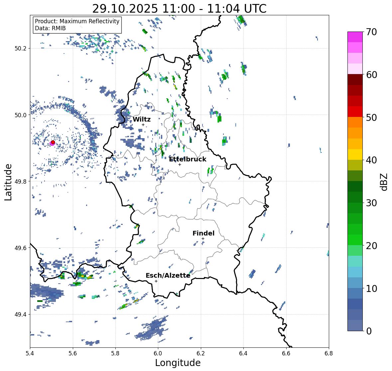Image resolution: width=392 pixels, height=371 pixels.
Task: Click the 5.8 longitude tick label
Action: (115, 353)
